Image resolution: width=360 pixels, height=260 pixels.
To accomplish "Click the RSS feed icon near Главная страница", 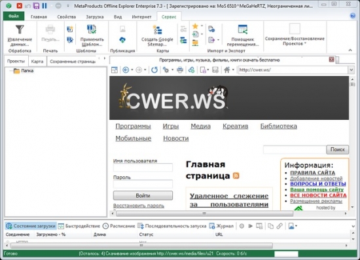I will 236,176.
